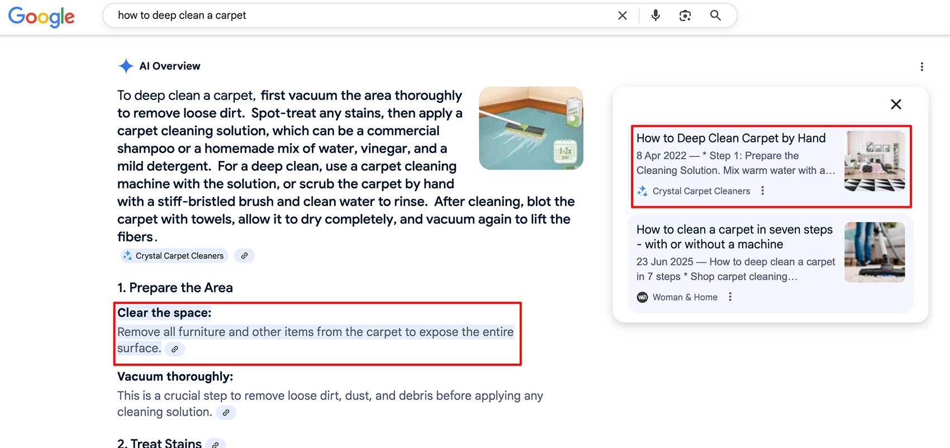950x448 pixels.
Task: Close the sources side panel
Action: [896, 104]
